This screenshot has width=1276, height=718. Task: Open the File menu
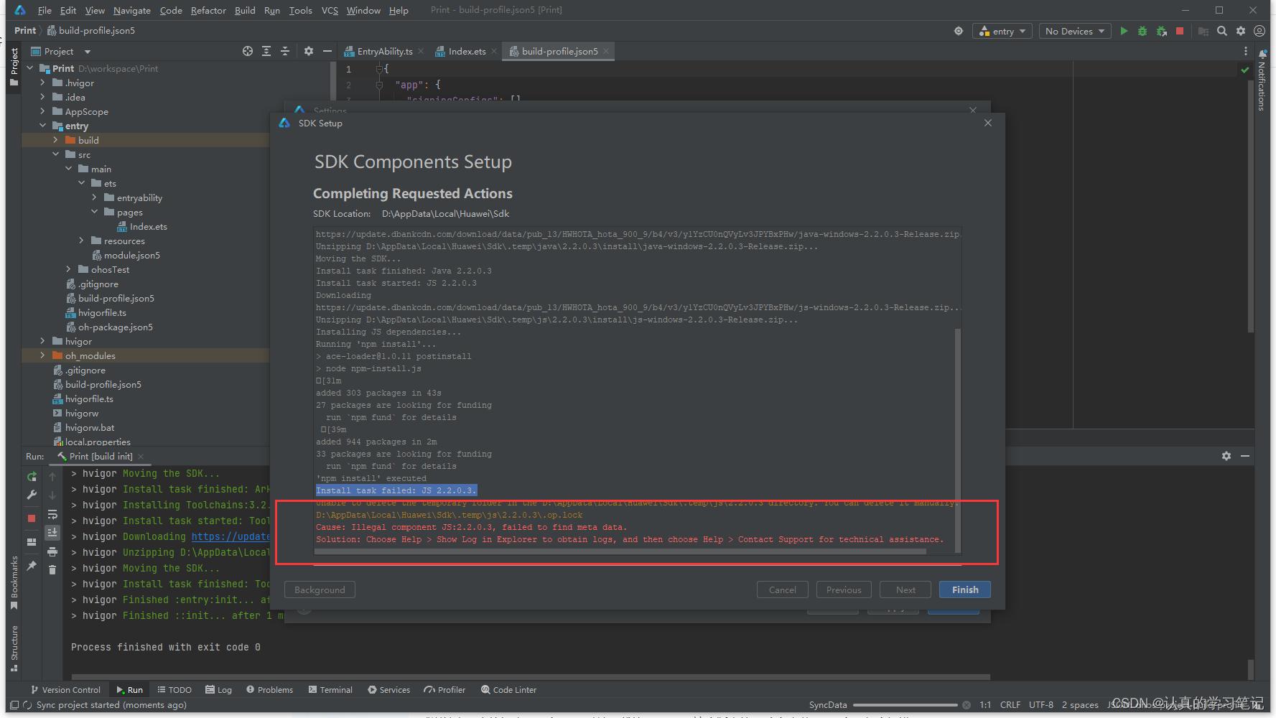click(45, 10)
